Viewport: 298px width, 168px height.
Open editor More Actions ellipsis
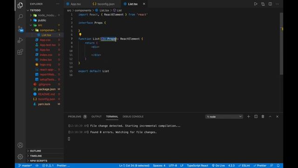[278, 4]
